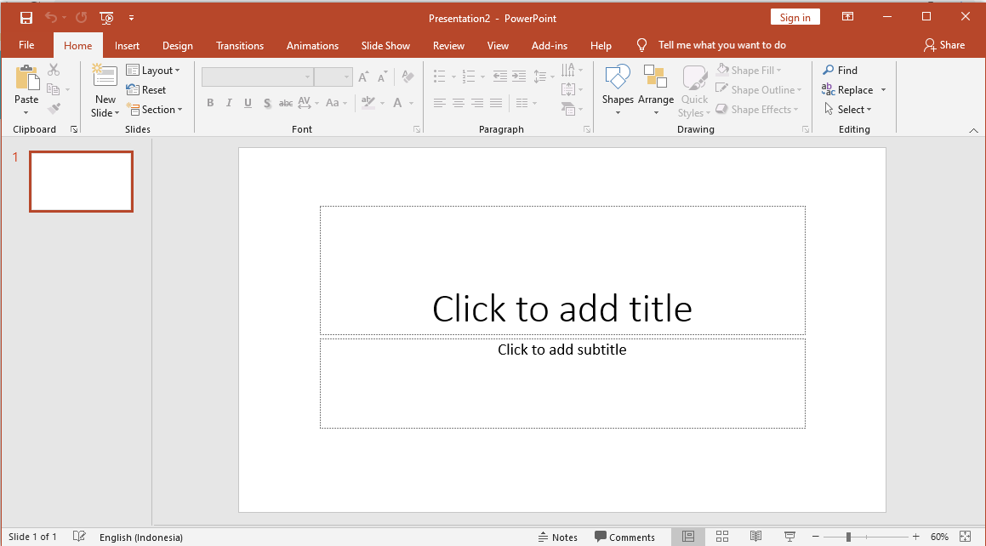Click the Sign in button
Image resolution: width=986 pixels, height=546 pixels.
tap(795, 18)
